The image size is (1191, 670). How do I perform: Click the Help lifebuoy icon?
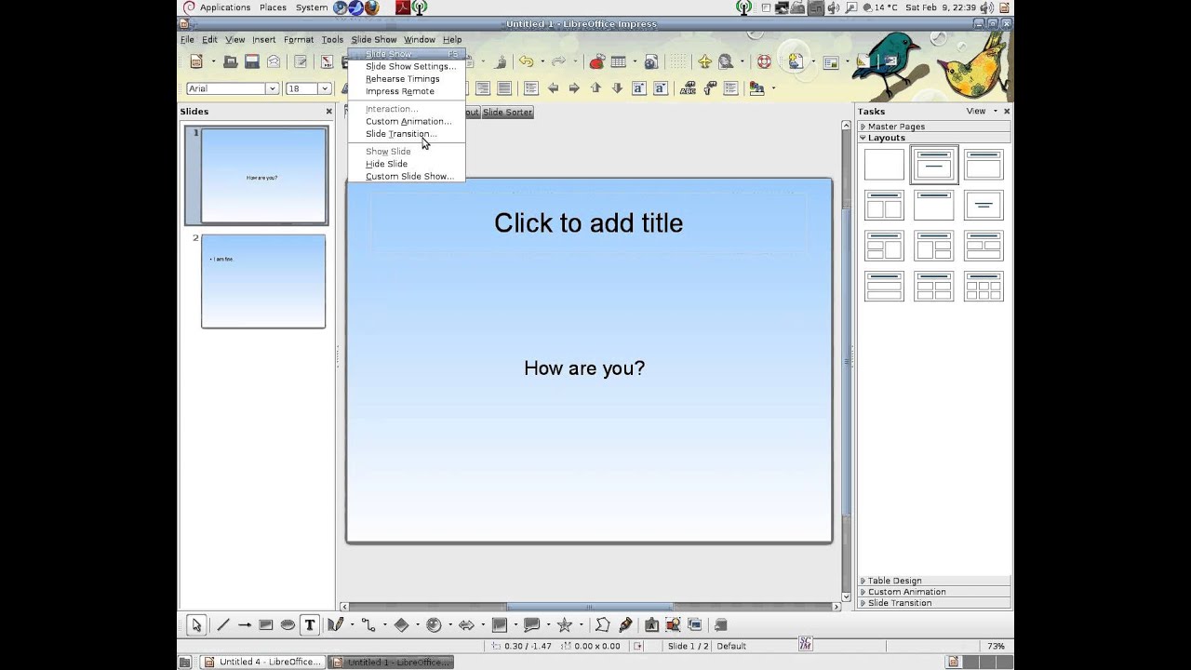point(765,62)
